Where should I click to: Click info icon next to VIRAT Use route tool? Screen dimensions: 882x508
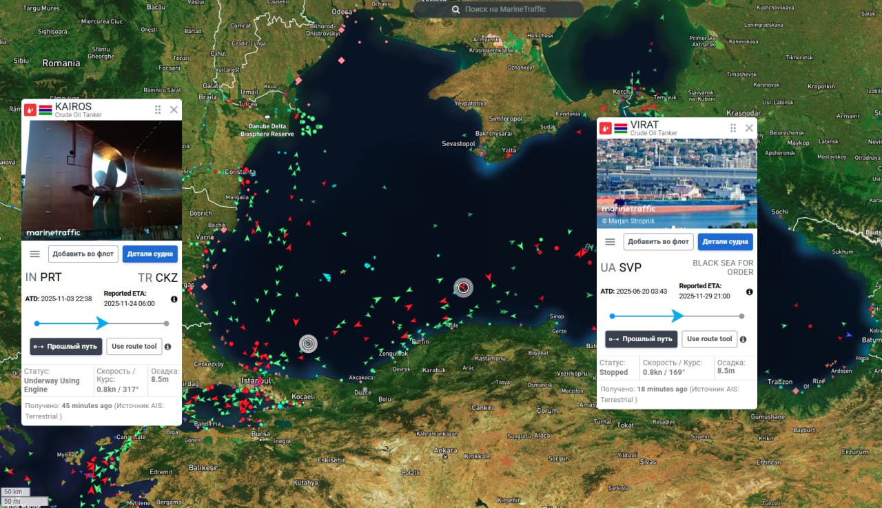pyautogui.click(x=743, y=339)
